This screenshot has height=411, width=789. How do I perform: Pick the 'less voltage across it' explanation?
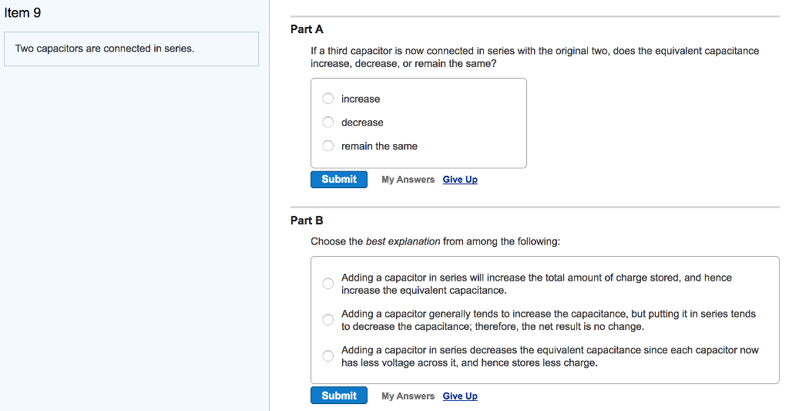(x=328, y=355)
